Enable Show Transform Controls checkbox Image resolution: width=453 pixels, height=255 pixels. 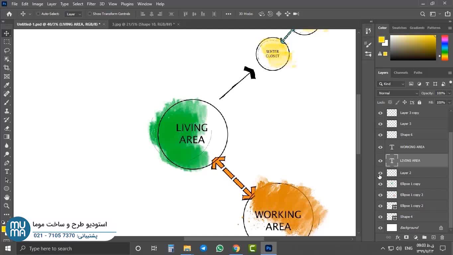pyautogui.click(x=90, y=14)
